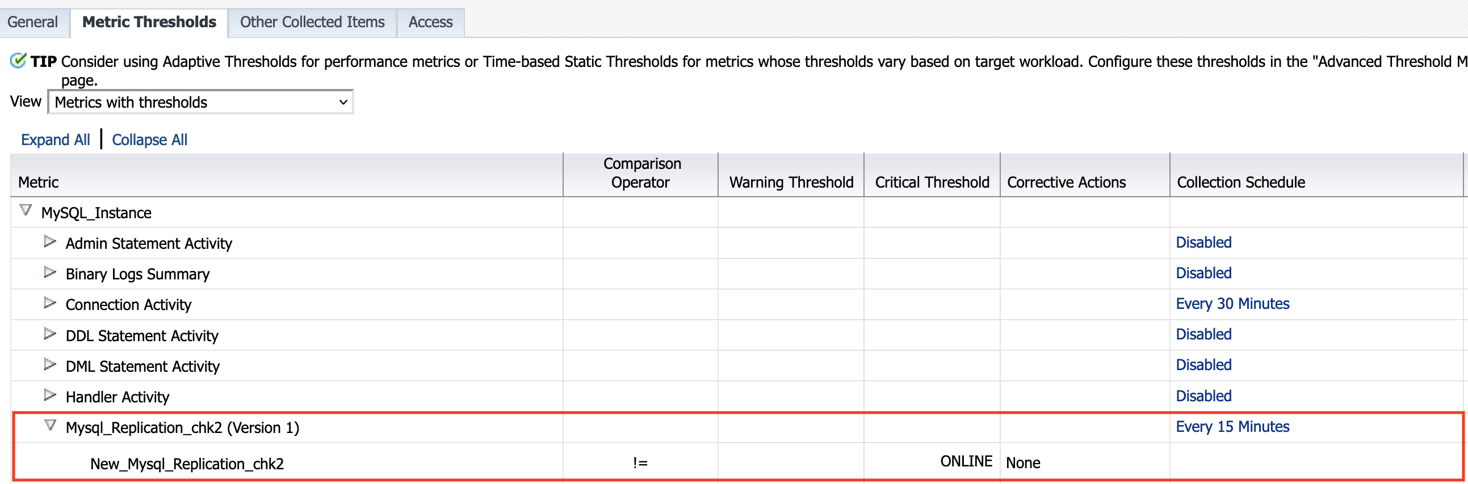Collapse Mysql_Replication_chk2 (Version 1) node
Image resolution: width=1468 pixels, height=484 pixels.
pos(50,426)
